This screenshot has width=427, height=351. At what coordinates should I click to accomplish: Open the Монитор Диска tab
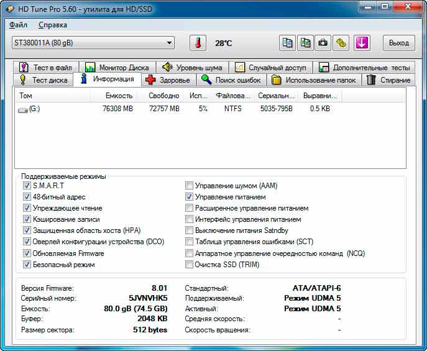(x=117, y=67)
